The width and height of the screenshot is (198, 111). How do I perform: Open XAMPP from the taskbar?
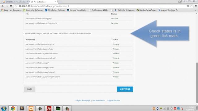pos(31,108)
